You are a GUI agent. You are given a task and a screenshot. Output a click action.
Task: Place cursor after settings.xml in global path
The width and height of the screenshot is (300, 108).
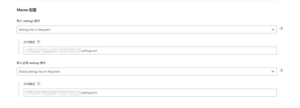click(x=97, y=93)
